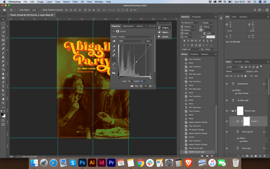
Task: Create a new layer from Layers panel footer
Action: (260, 156)
